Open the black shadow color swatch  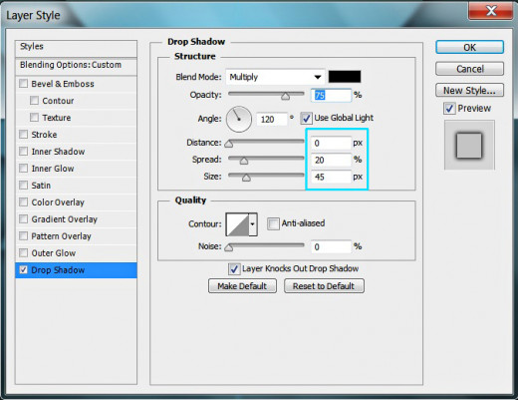pos(345,77)
